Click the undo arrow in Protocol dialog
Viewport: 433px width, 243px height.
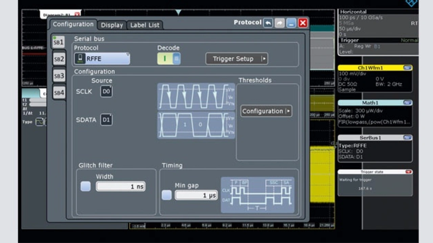[268, 23]
